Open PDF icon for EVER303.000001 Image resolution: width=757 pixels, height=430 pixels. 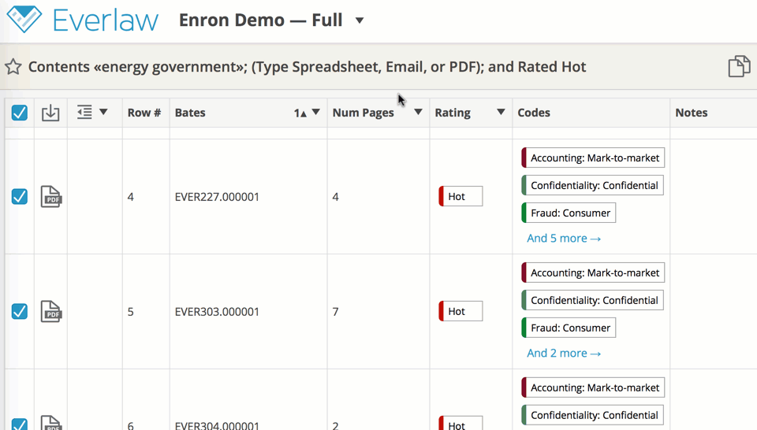(50, 311)
